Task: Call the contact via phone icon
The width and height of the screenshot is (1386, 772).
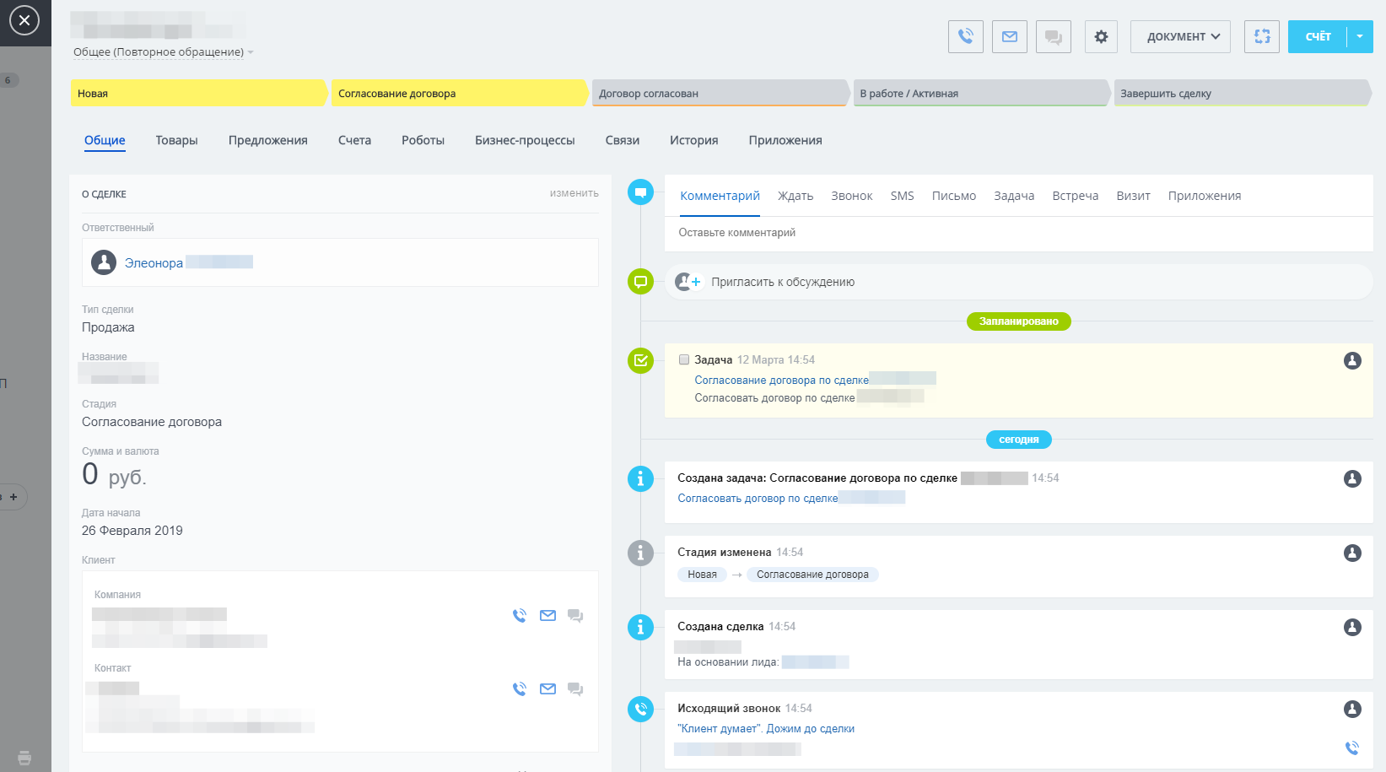Action: (520, 689)
